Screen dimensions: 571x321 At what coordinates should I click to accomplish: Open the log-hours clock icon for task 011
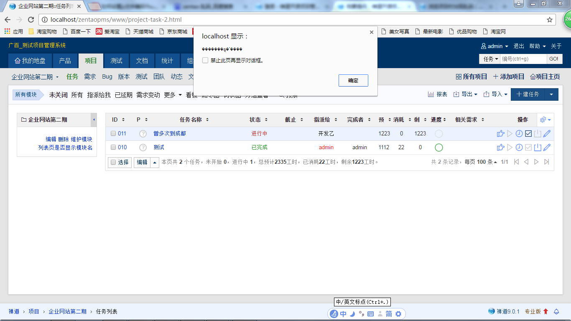coord(519,134)
